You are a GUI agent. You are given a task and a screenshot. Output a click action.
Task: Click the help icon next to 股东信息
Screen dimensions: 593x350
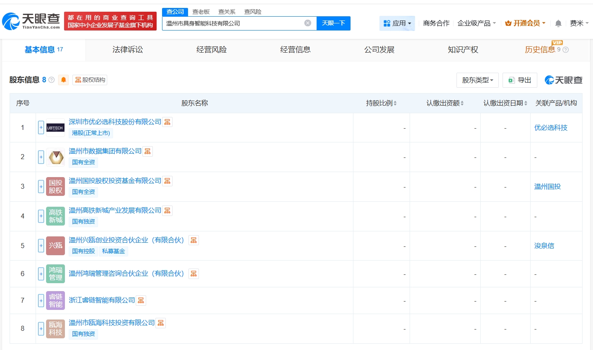pos(52,80)
